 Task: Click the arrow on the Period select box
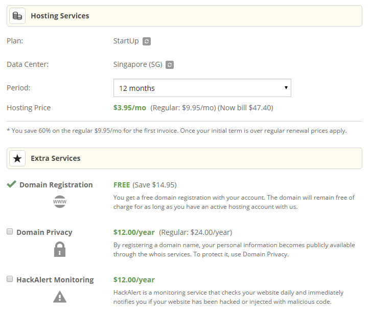click(286, 88)
